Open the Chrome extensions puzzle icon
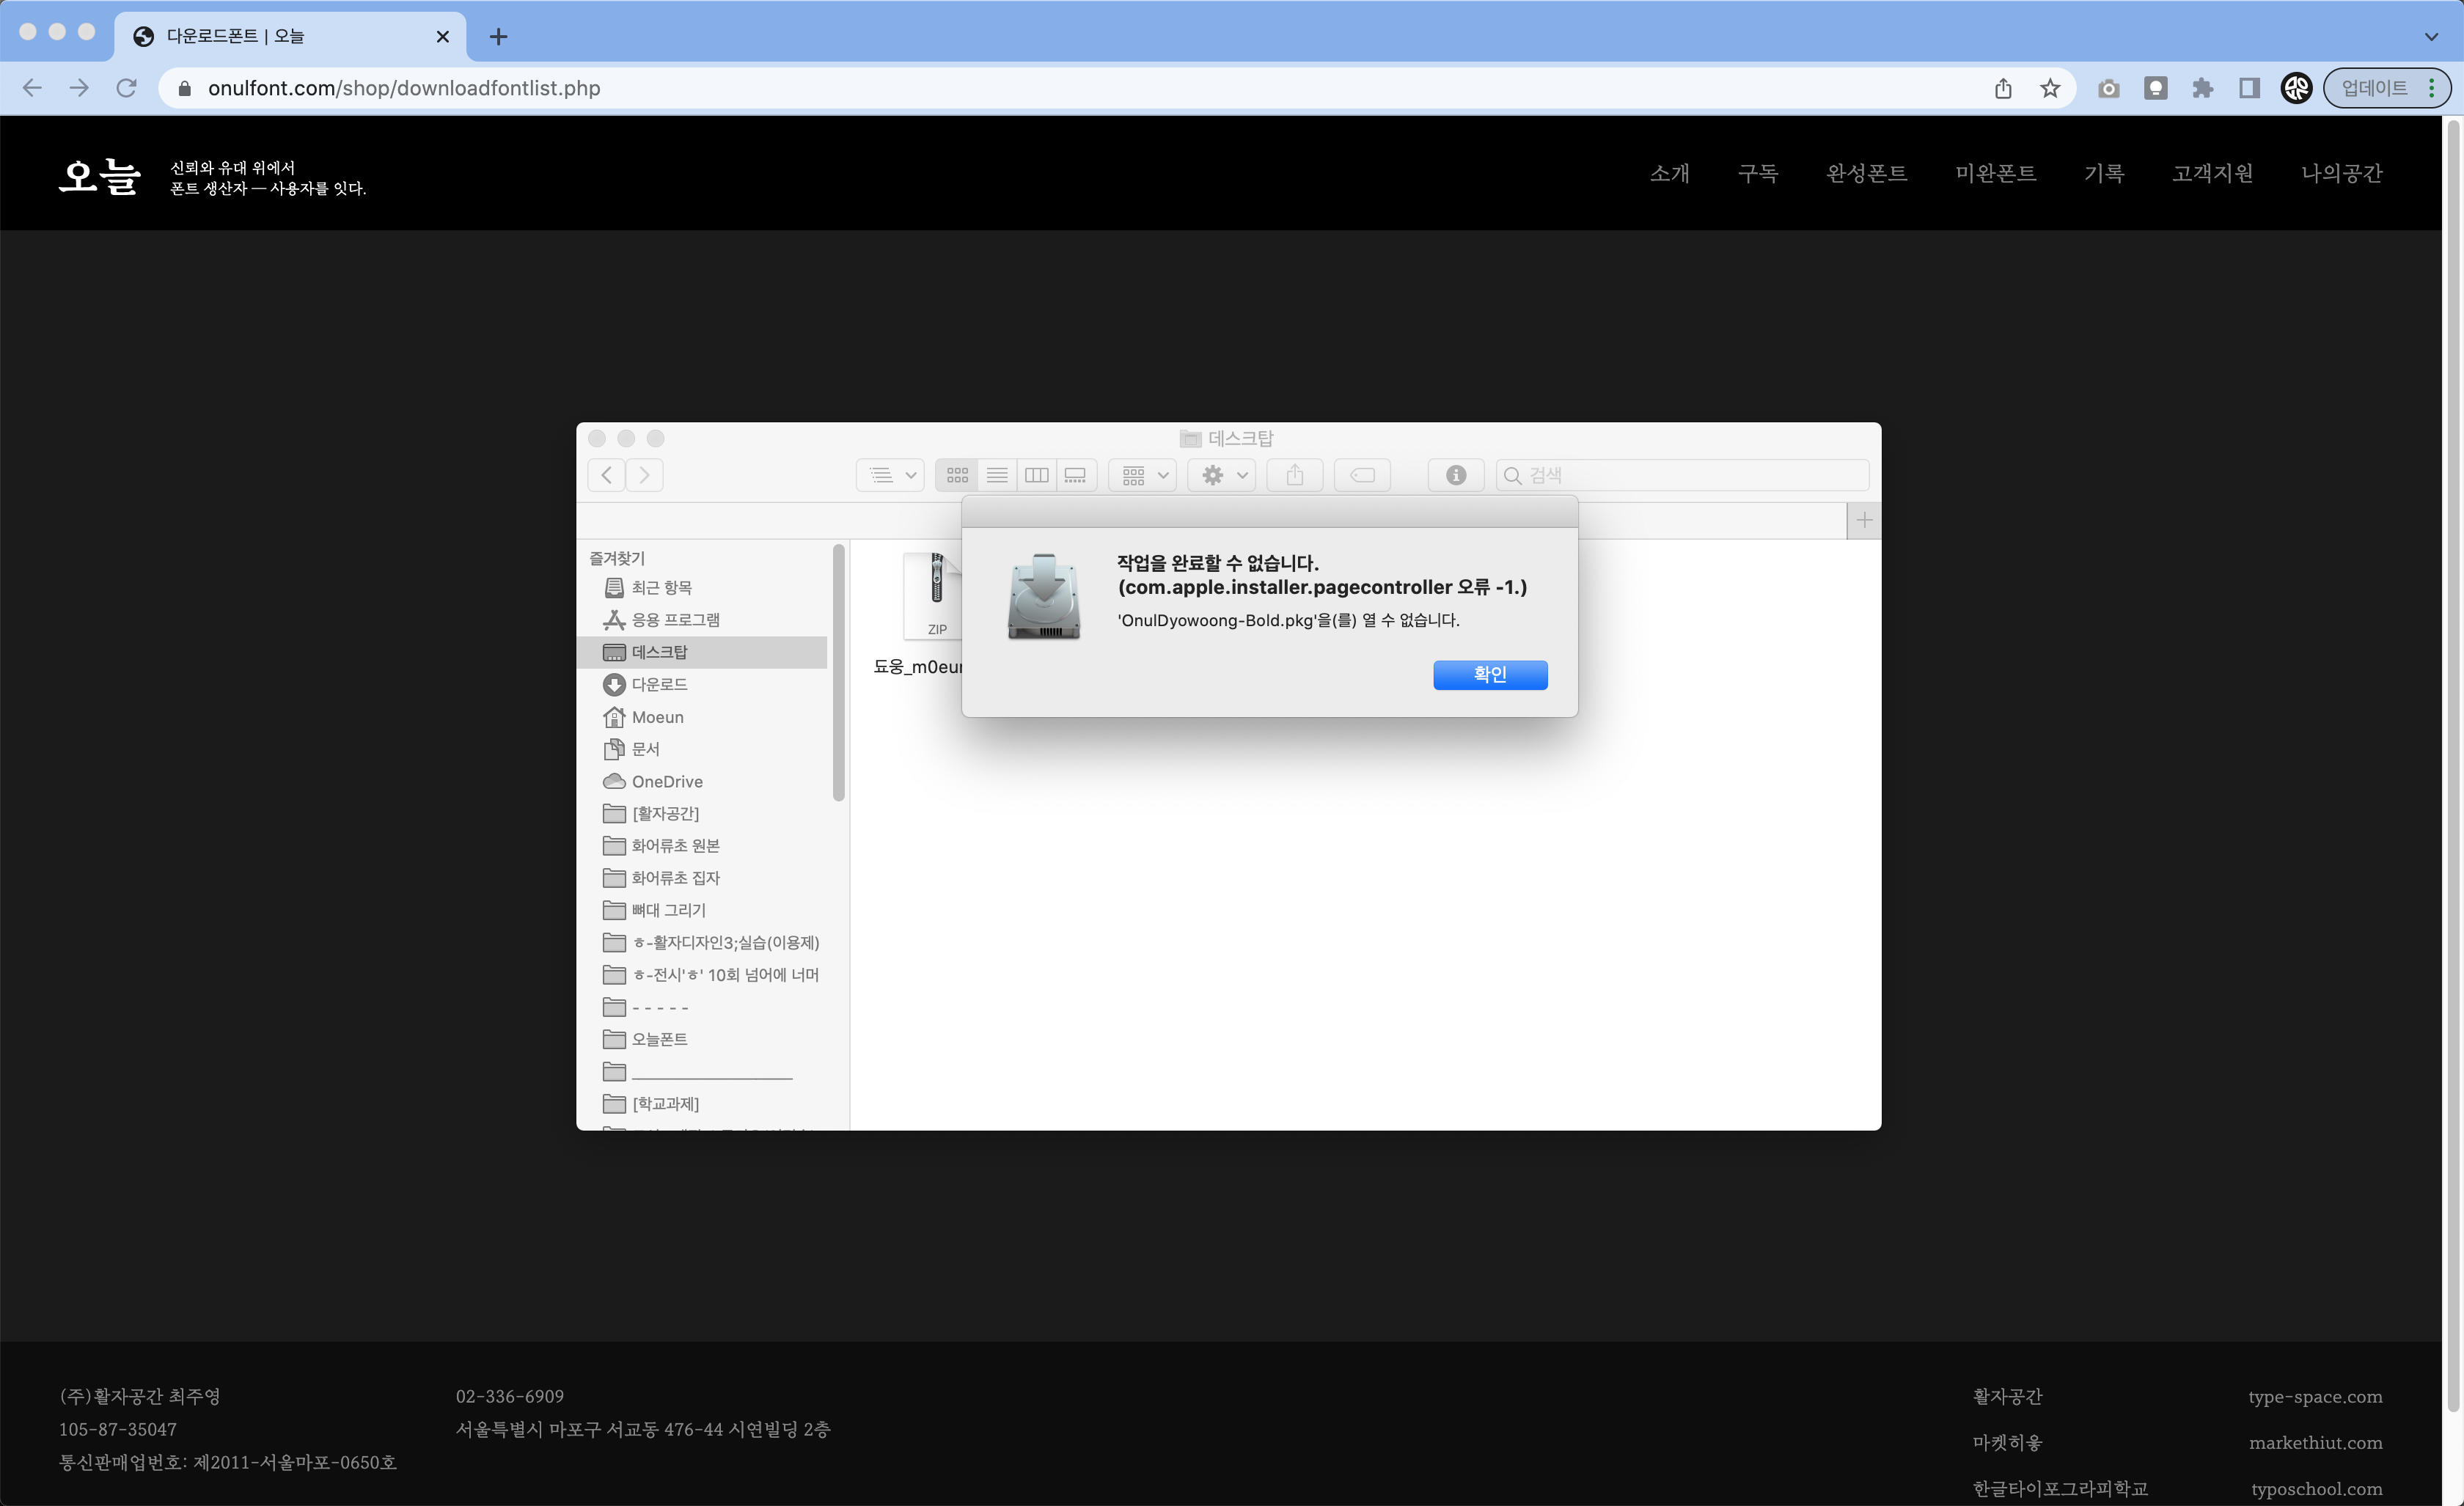The image size is (2464, 1506). point(2202,88)
